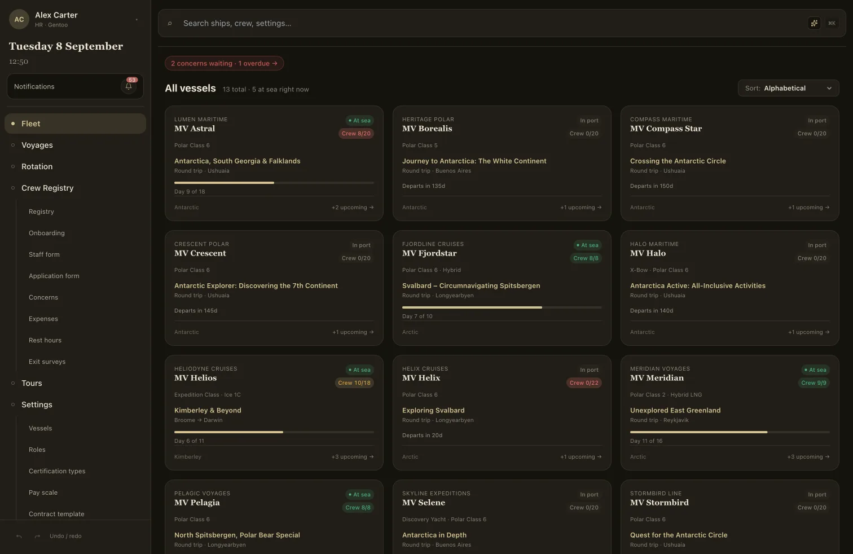Click the Crew 10/18 badge on MV Helios
The width and height of the screenshot is (853, 554).
[354, 383]
